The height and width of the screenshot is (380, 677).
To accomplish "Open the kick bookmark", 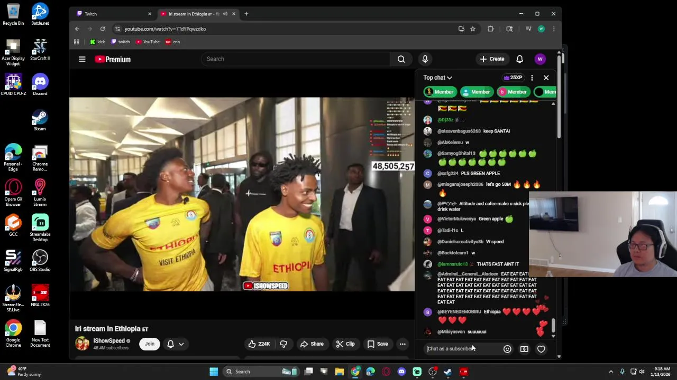I will [97, 42].
